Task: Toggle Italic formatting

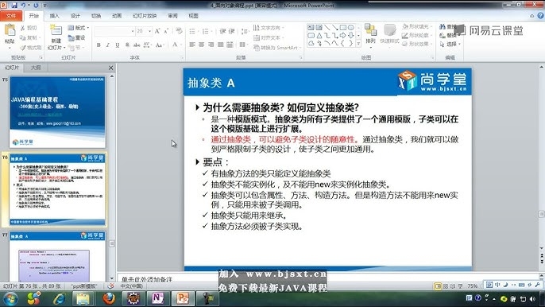Action: [x=108, y=45]
